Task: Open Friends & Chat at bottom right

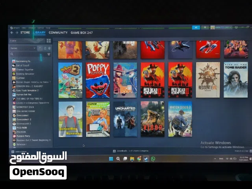Action: [243, 151]
